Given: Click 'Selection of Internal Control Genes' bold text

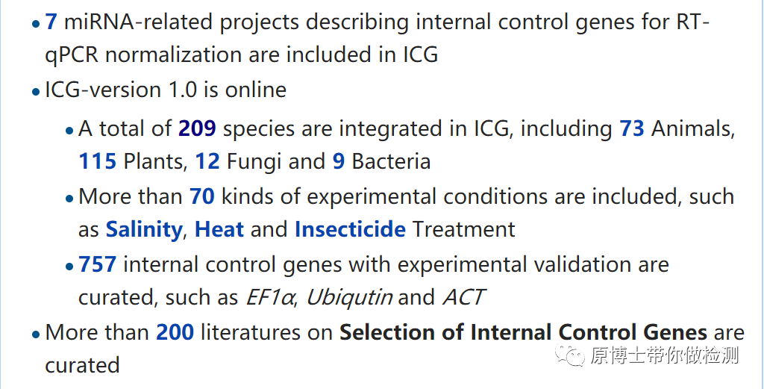Looking at the screenshot, I should [523, 332].
